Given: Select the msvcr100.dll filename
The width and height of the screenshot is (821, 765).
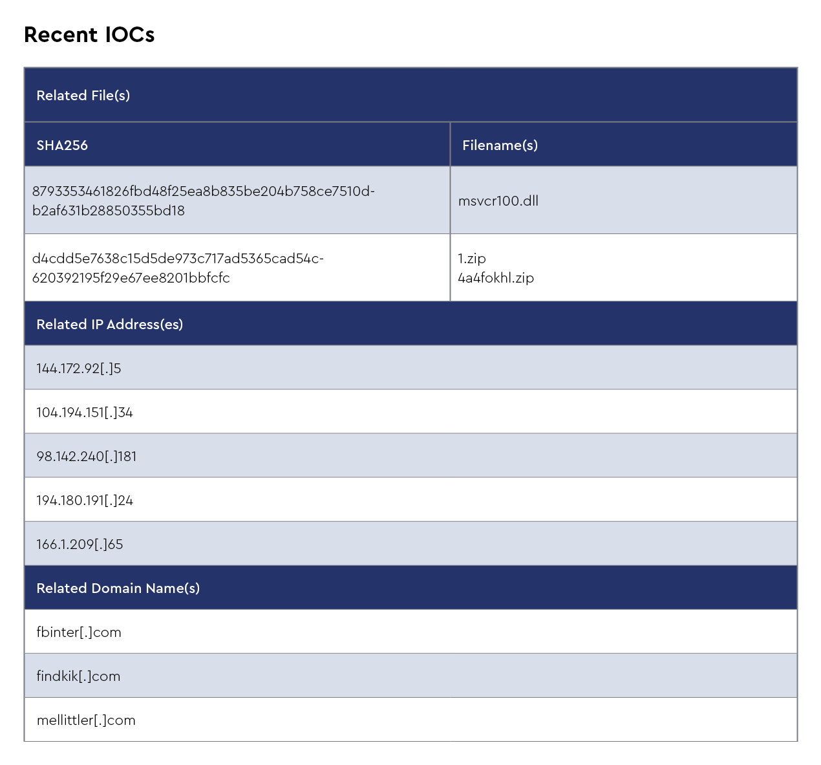Looking at the screenshot, I should (498, 201).
